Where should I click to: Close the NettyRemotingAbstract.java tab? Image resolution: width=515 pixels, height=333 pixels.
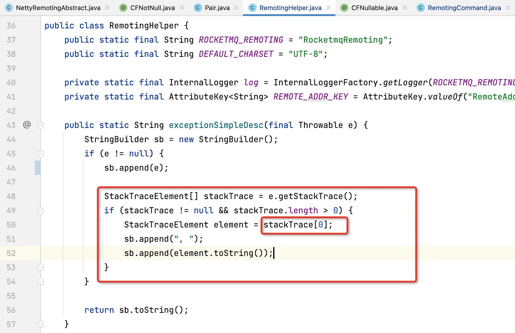(x=107, y=8)
